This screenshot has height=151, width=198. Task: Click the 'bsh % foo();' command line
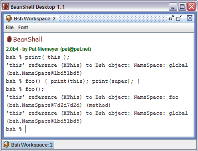coord(25,89)
